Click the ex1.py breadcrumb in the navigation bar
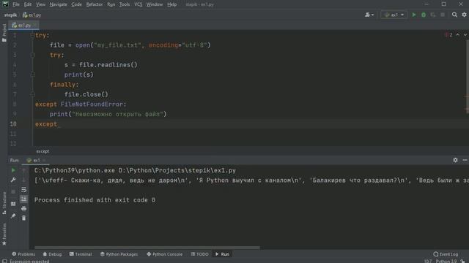The height and width of the screenshot is (263, 469). [x=32, y=15]
